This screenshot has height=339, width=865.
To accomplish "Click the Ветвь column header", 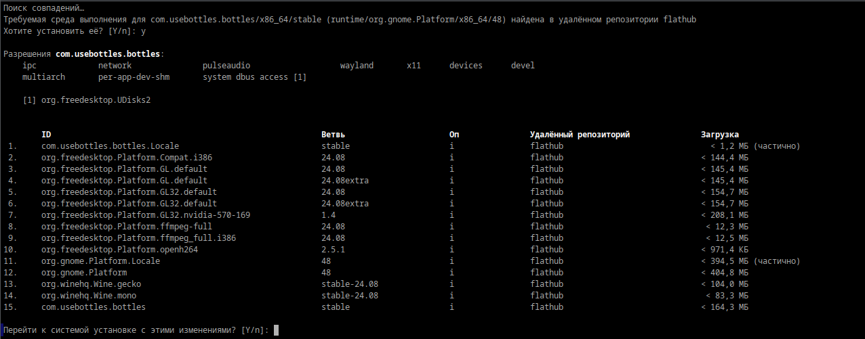I will point(334,134).
